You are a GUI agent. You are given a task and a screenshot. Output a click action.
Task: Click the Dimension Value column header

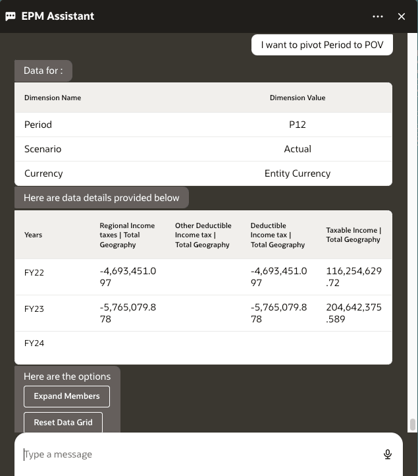point(298,98)
